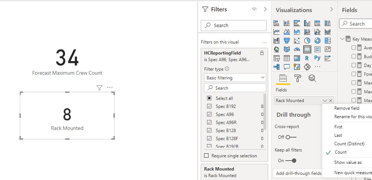Image resolution: width=372 pixels, height=180 pixels.
Task: Select First aggregation option
Action: tap(338, 127)
